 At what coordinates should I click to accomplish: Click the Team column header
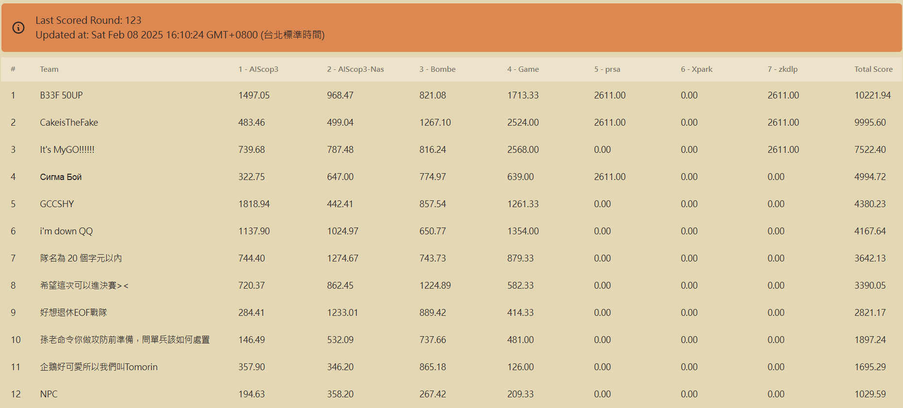(x=49, y=69)
